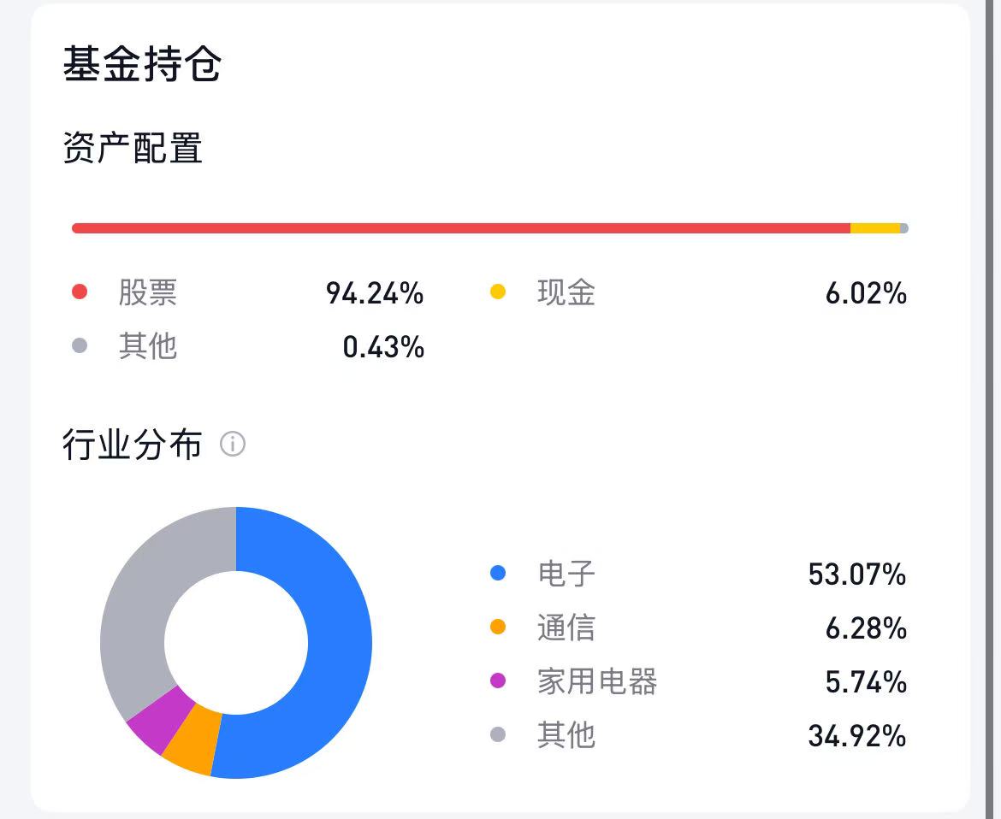This screenshot has width=1001, height=819.
Task: Click the purple 家用电器 segment of the donut chart
Action: coord(154,714)
